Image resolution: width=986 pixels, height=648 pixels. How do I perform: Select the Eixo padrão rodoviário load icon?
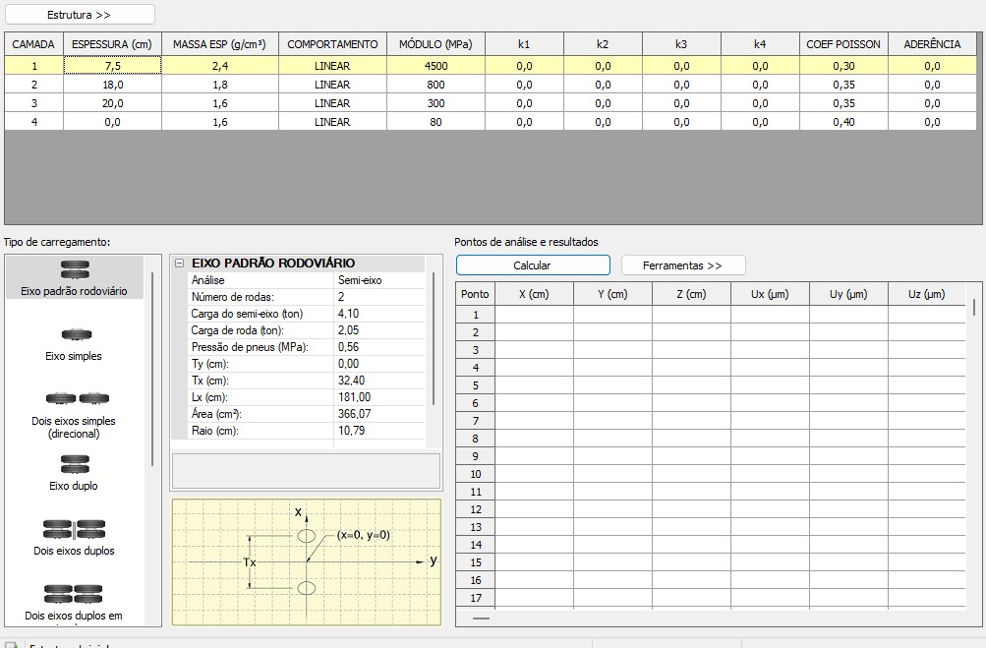coord(75,270)
